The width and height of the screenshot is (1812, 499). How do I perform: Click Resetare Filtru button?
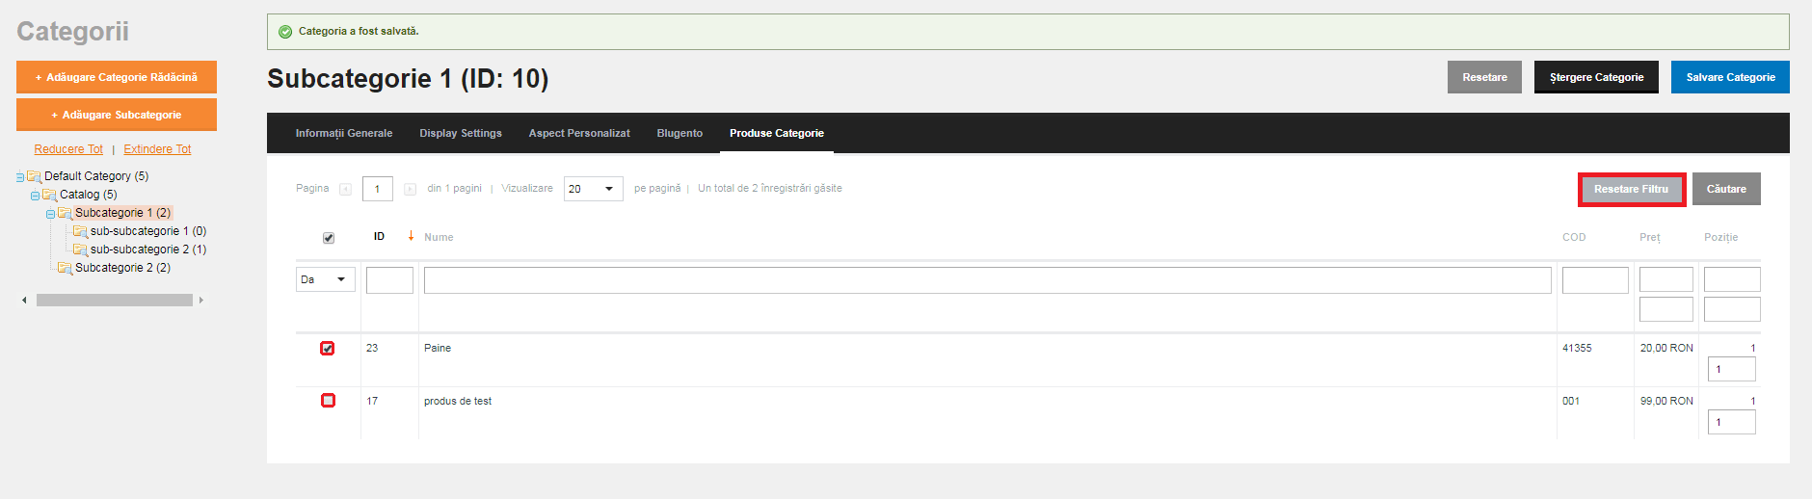click(x=1631, y=189)
